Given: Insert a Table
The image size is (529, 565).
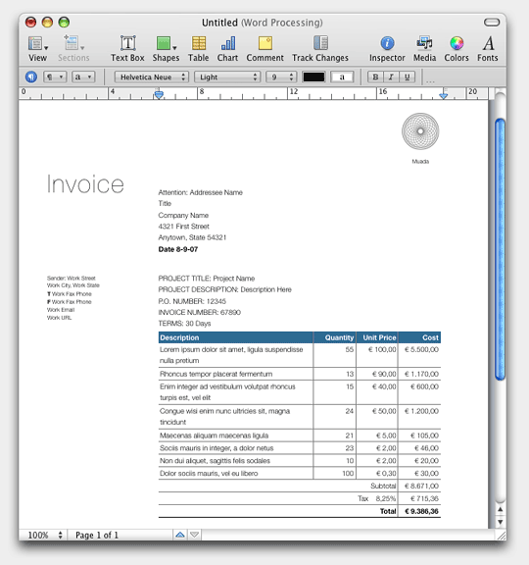Looking at the screenshot, I should coord(198,49).
